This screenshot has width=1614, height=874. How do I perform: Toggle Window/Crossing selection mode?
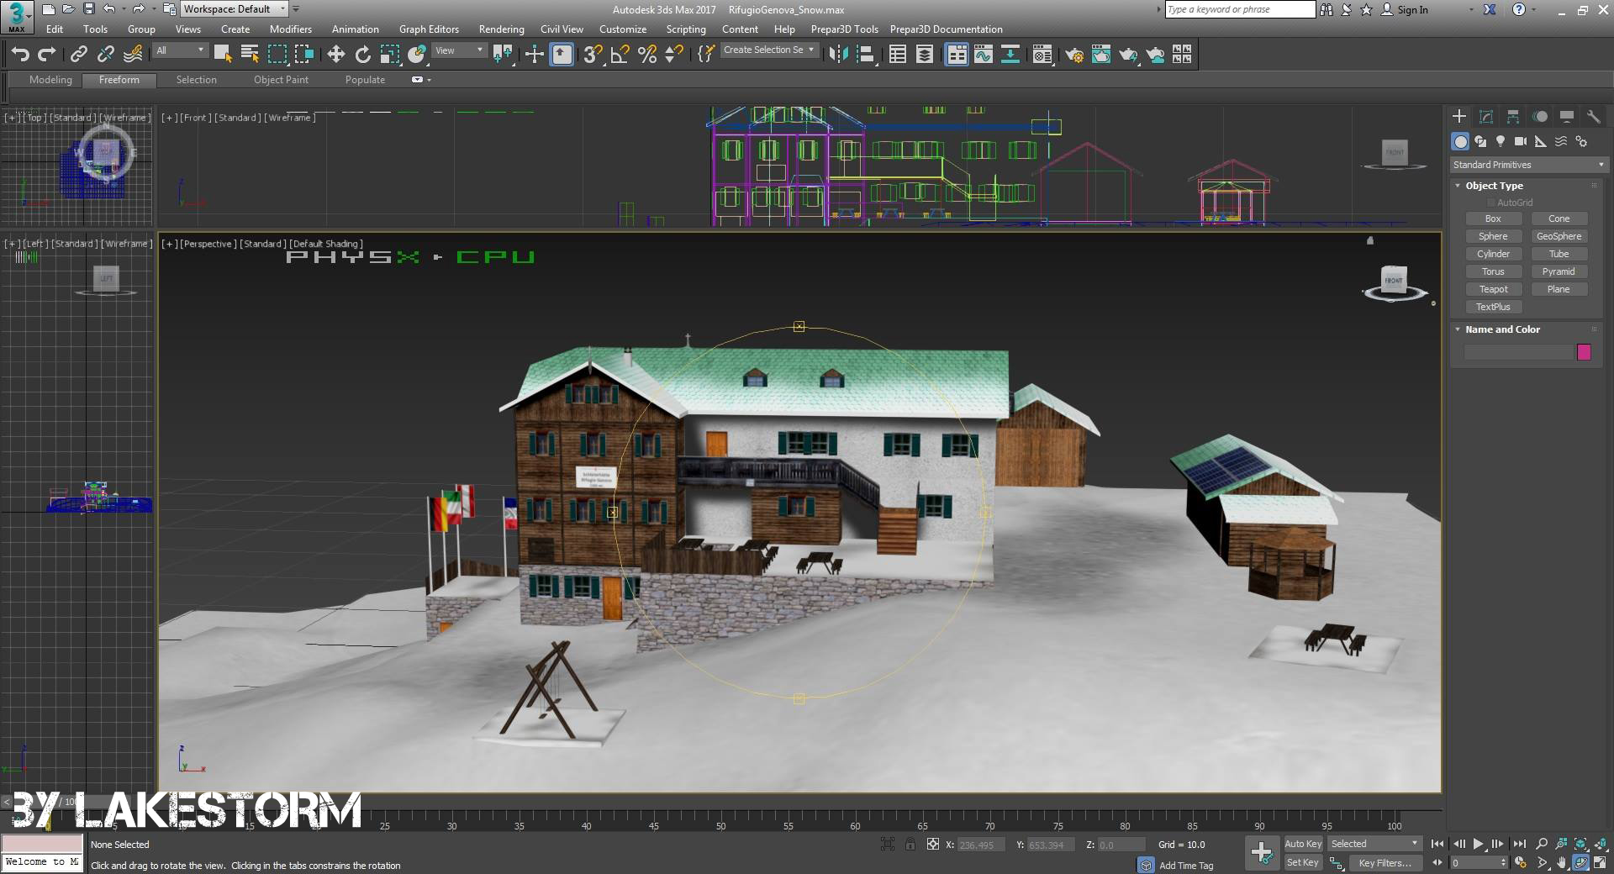pos(303,55)
